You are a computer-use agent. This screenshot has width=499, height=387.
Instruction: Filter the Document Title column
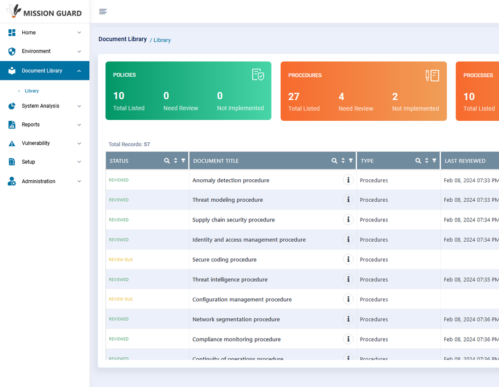[351, 160]
